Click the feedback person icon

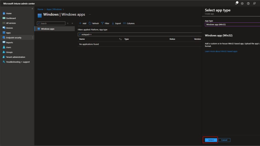(254, 4)
